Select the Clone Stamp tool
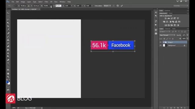Viewport: 195px width, 109px height. pyautogui.click(x=8, y=40)
